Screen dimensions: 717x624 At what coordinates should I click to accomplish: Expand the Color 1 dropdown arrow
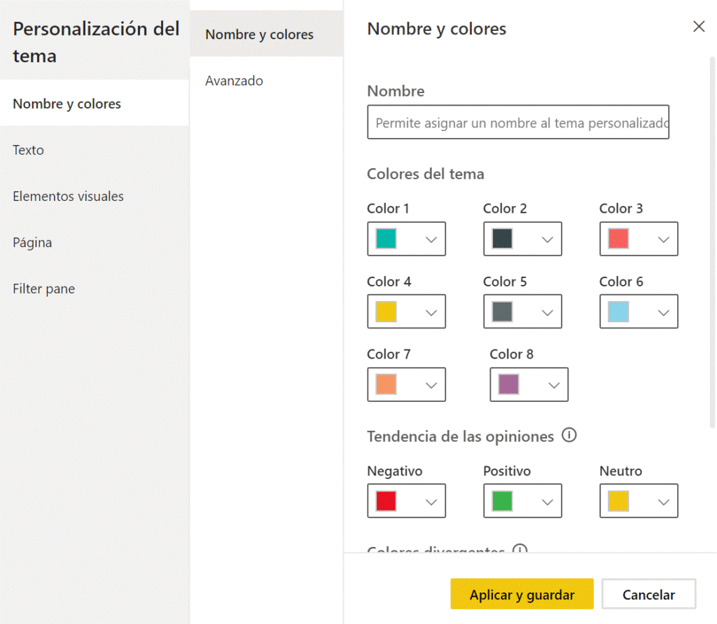(x=431, y=240)
